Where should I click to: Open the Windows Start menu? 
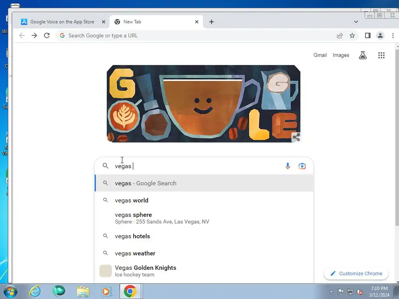[x=10, y=291]
